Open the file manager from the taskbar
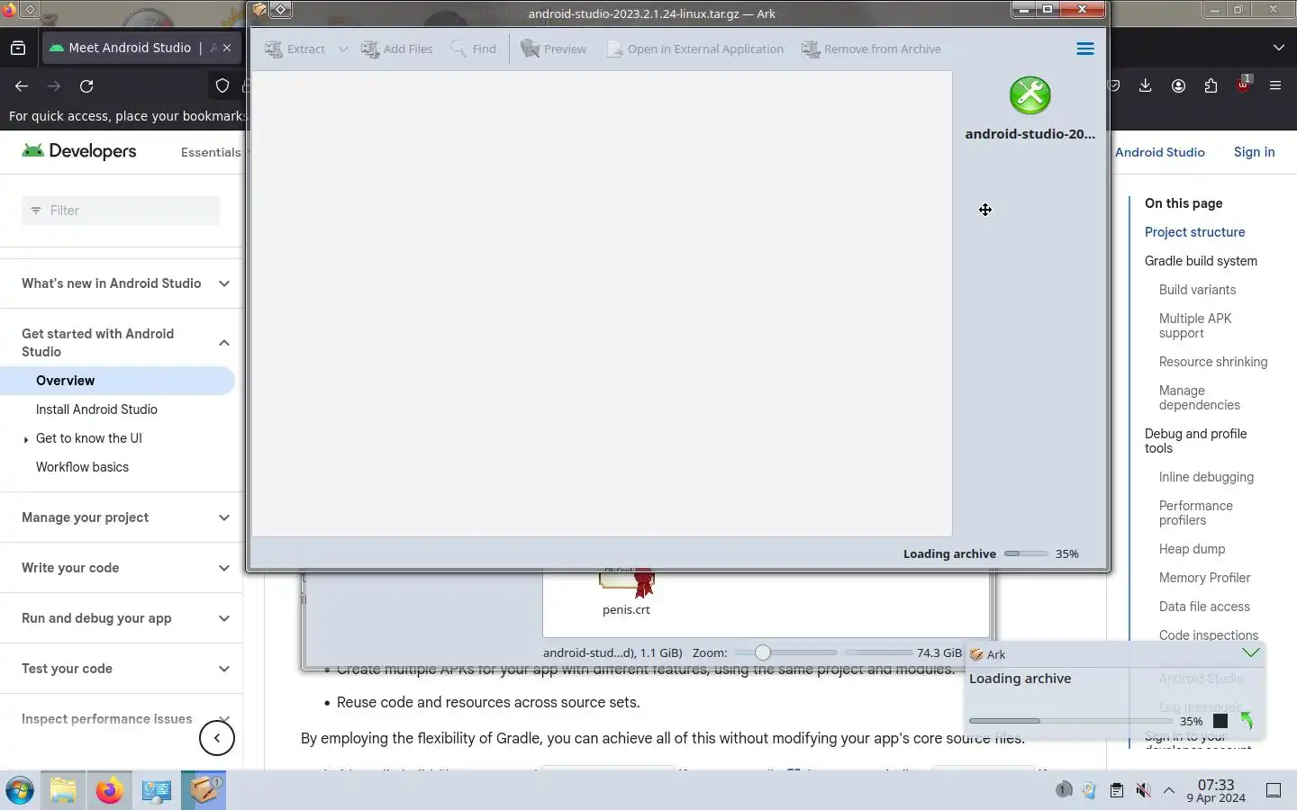Screen dimensions: 1297x810 (x=63, y=791)
